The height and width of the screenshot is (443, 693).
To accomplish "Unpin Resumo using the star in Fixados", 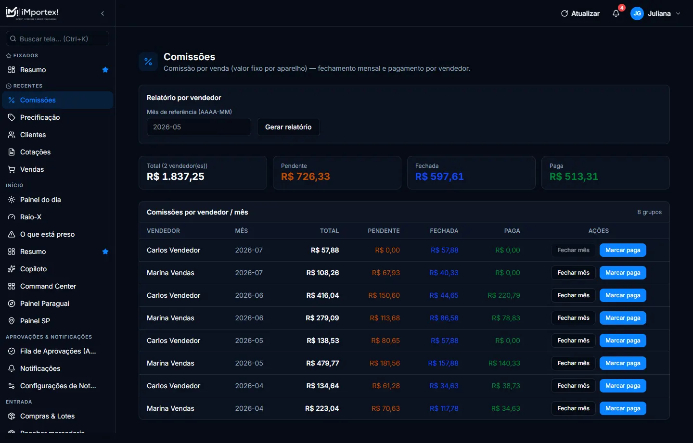I will (x=105, y=70).
